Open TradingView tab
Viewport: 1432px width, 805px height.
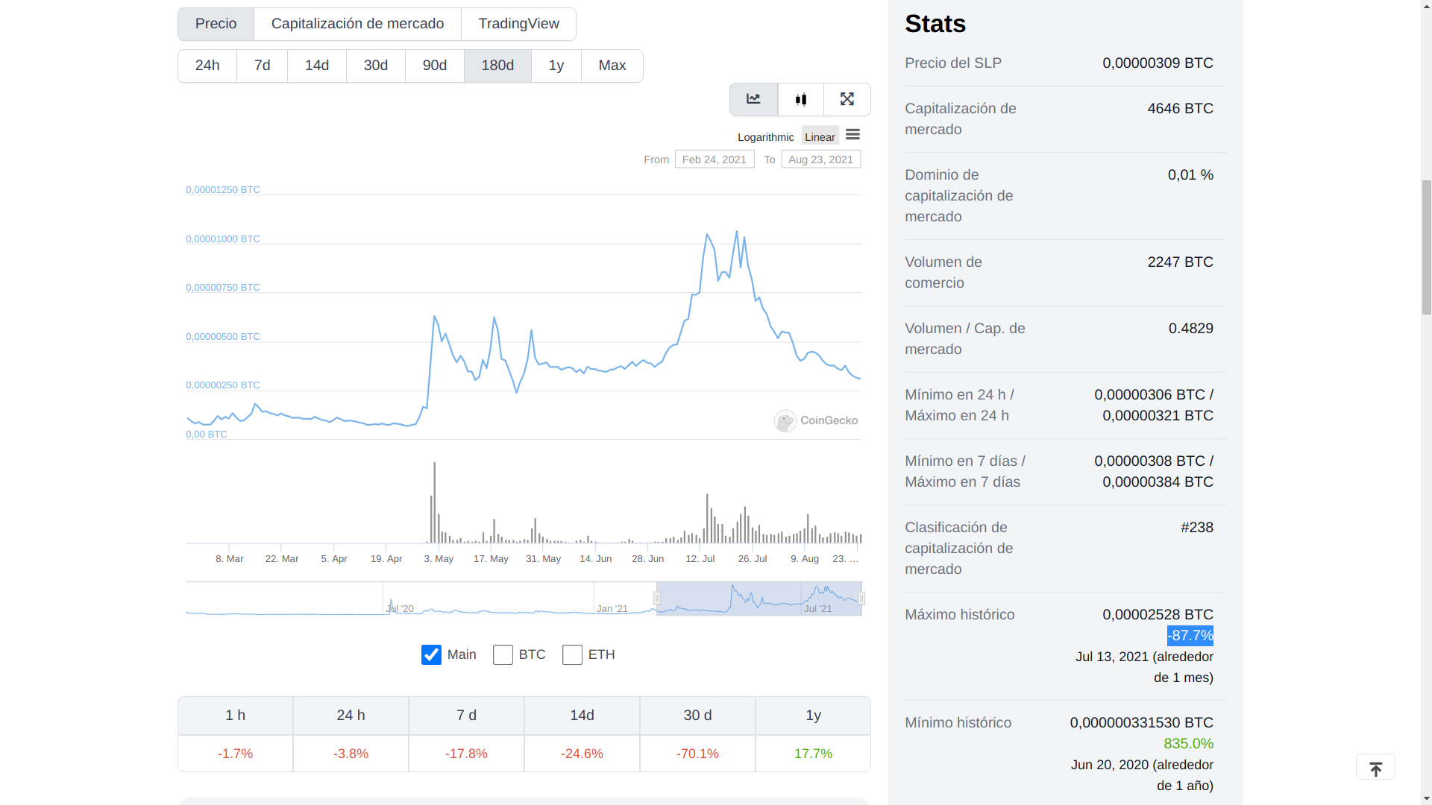[518, 24]
